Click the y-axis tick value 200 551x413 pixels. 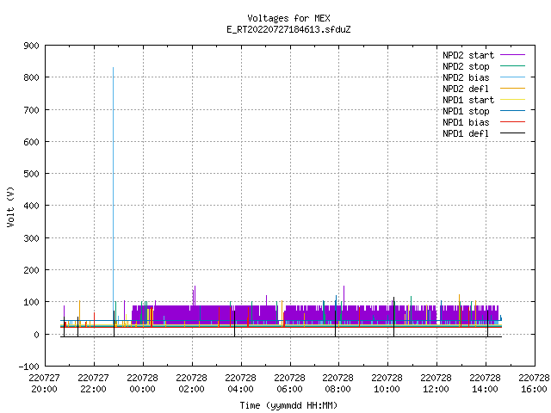click(31, 270)
